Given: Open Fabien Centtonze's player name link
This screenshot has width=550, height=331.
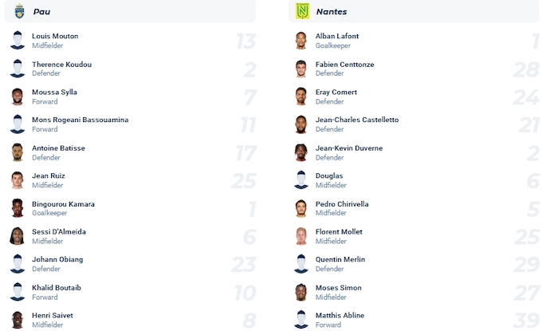Looking at the screenshot, I should 344,65.
